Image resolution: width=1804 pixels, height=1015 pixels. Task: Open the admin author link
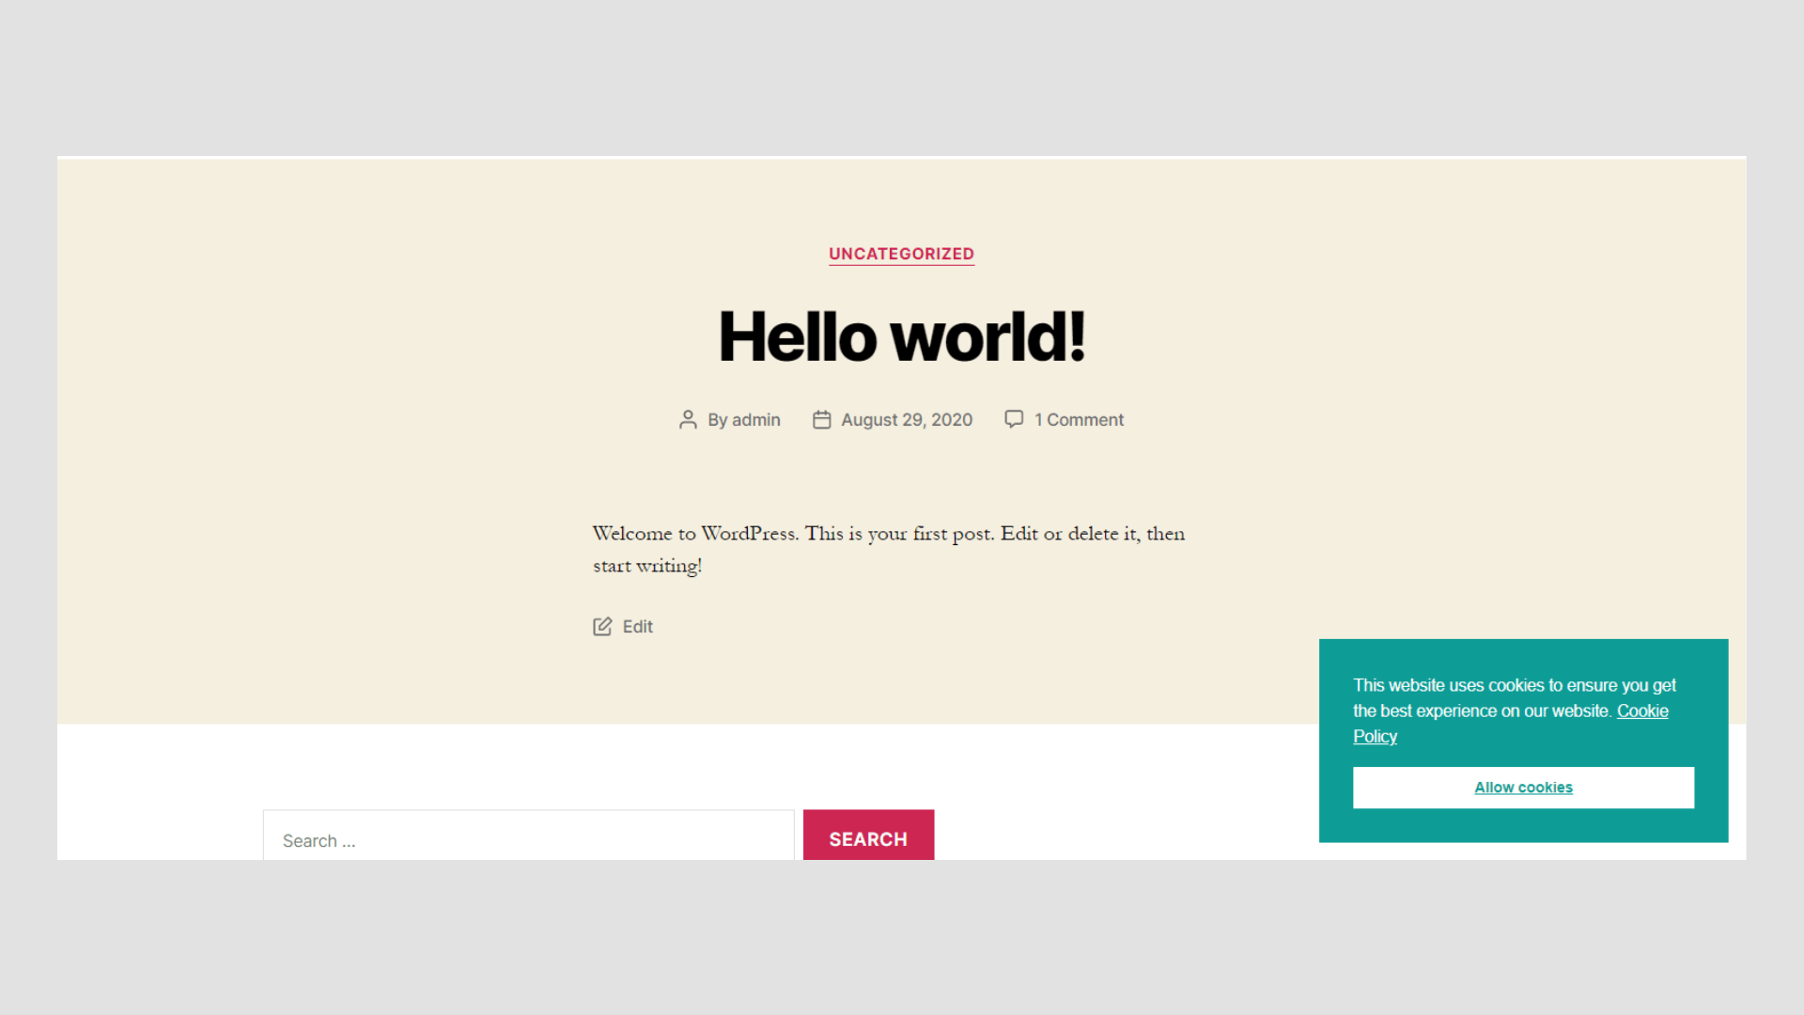[x=755, y=420]
